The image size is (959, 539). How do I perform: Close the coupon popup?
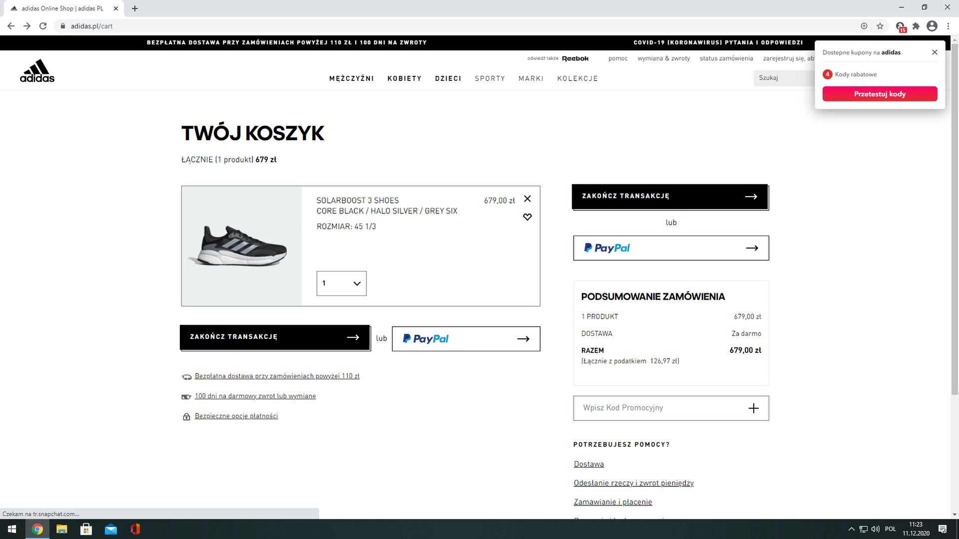[934, 52]
